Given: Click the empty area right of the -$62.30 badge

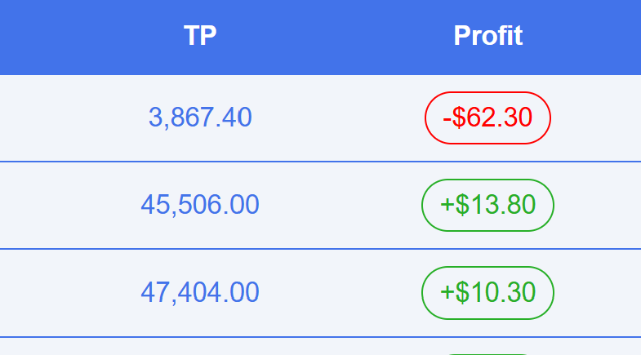Looking at the screenshot, I should 600,118.
